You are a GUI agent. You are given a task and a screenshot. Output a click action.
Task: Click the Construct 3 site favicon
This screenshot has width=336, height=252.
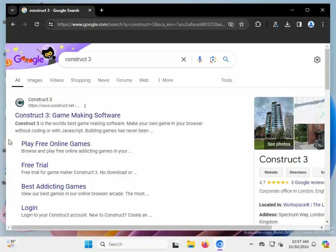tap(20, 103)
